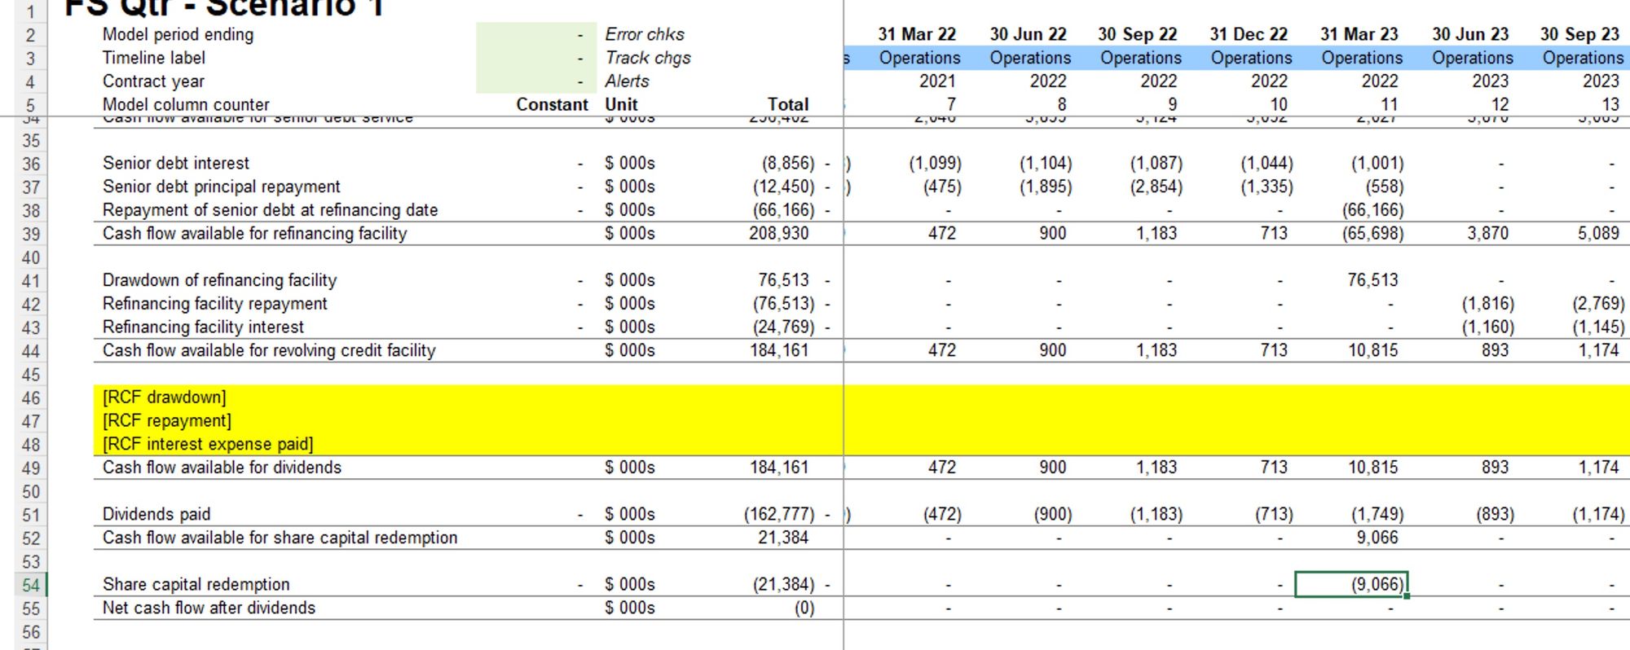Click row header 39
Image resolution: width=1630 pixels, height=650 pixels.
[x=31, y=234]
